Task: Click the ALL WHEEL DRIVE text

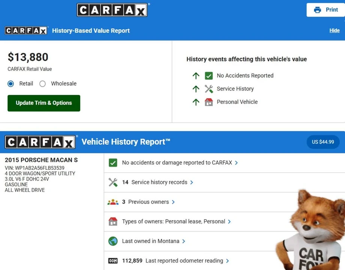Action: [25, 190]
